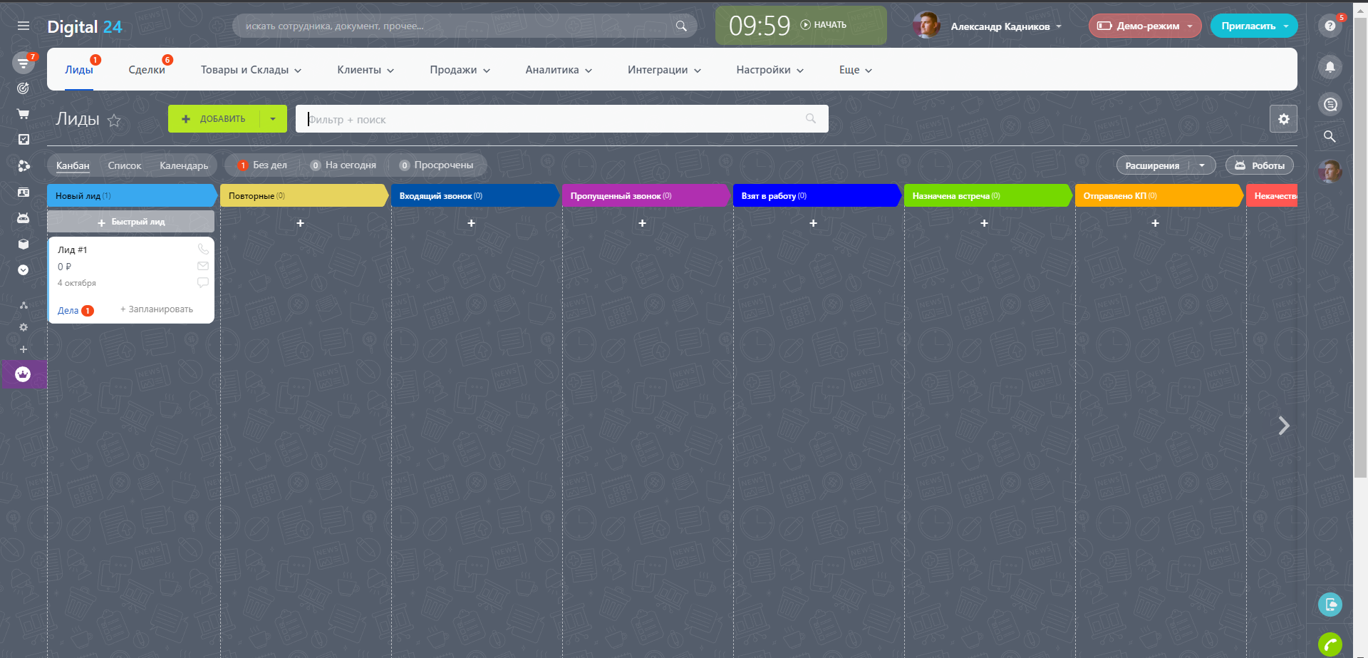This screenshot has width=1368, height=658.
Task: Click the green phone call button
Action: point(1330,644)
